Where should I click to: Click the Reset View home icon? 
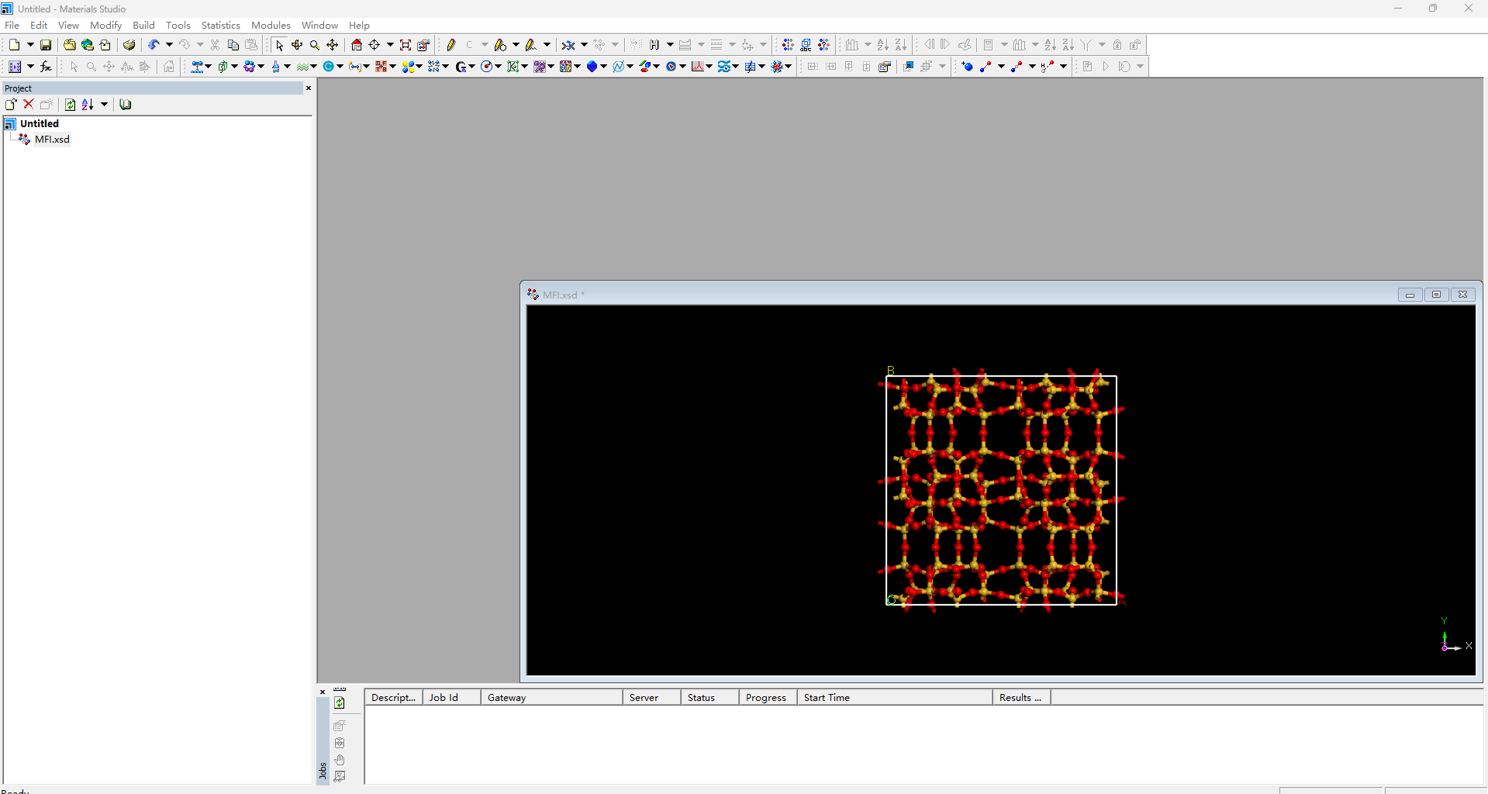357,45
